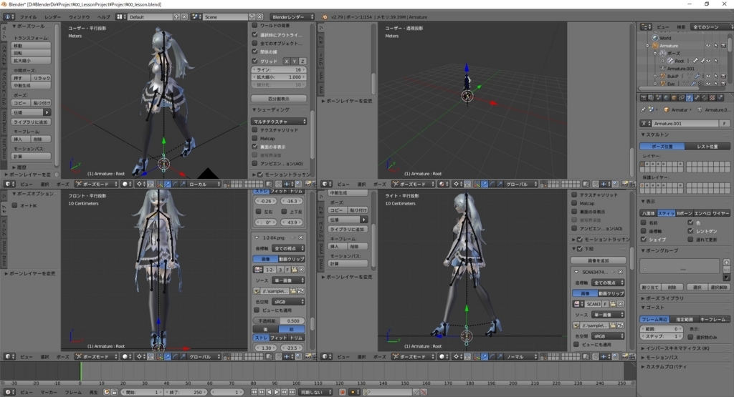The width and height of the screenshot is (734, 397).
Task: Click the add screen layout plus icon
Action: pyautogui.click(x=177, y=16)
